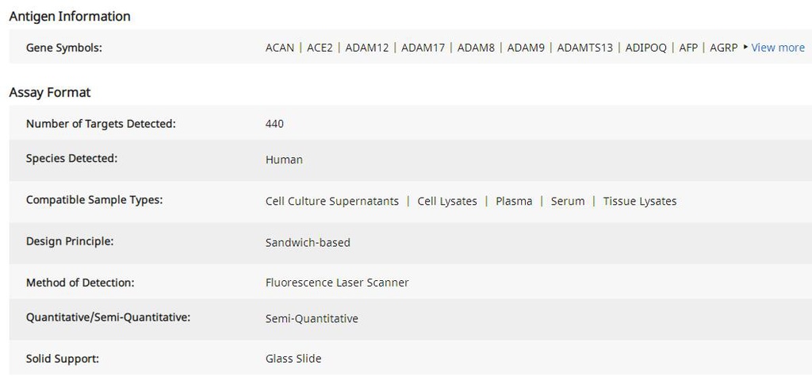Select the Tissue Lysates sample type

click(x=639, y=202)
